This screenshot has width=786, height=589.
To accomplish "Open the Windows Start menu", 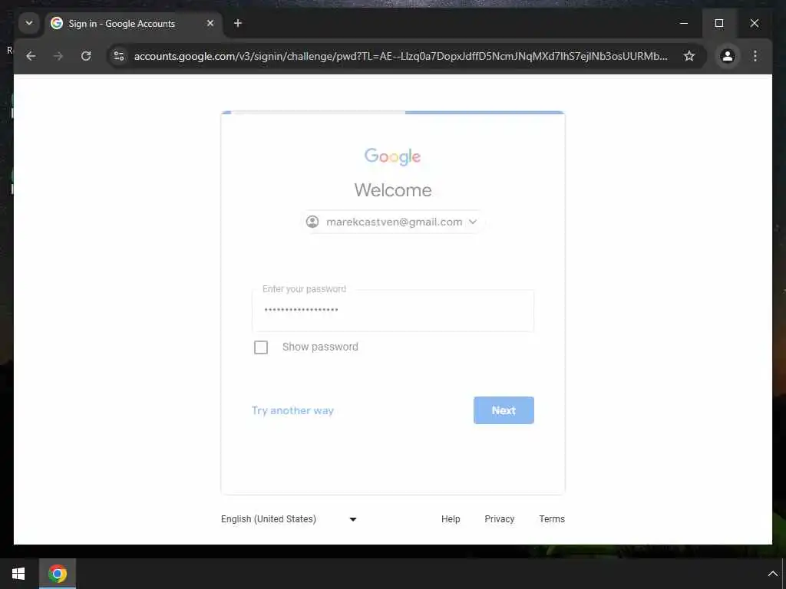I will coord(18,574).
